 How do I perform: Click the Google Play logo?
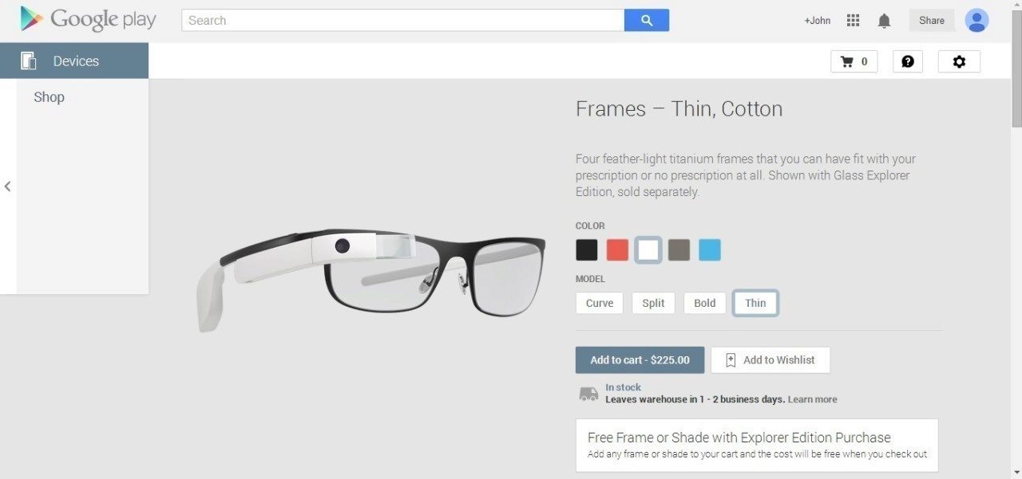[89, 20]
